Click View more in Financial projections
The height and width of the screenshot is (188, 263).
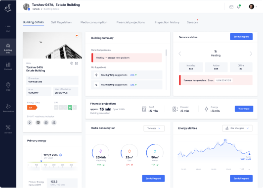pos(244,109)
